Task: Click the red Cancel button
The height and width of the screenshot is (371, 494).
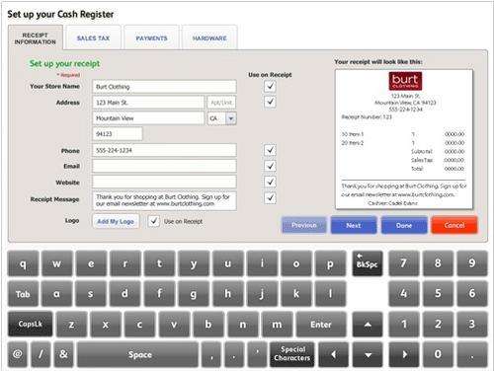Action: (454, 225)
